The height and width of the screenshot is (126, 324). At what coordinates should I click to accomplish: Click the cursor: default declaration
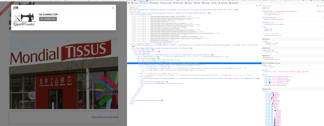coord(270,67)
